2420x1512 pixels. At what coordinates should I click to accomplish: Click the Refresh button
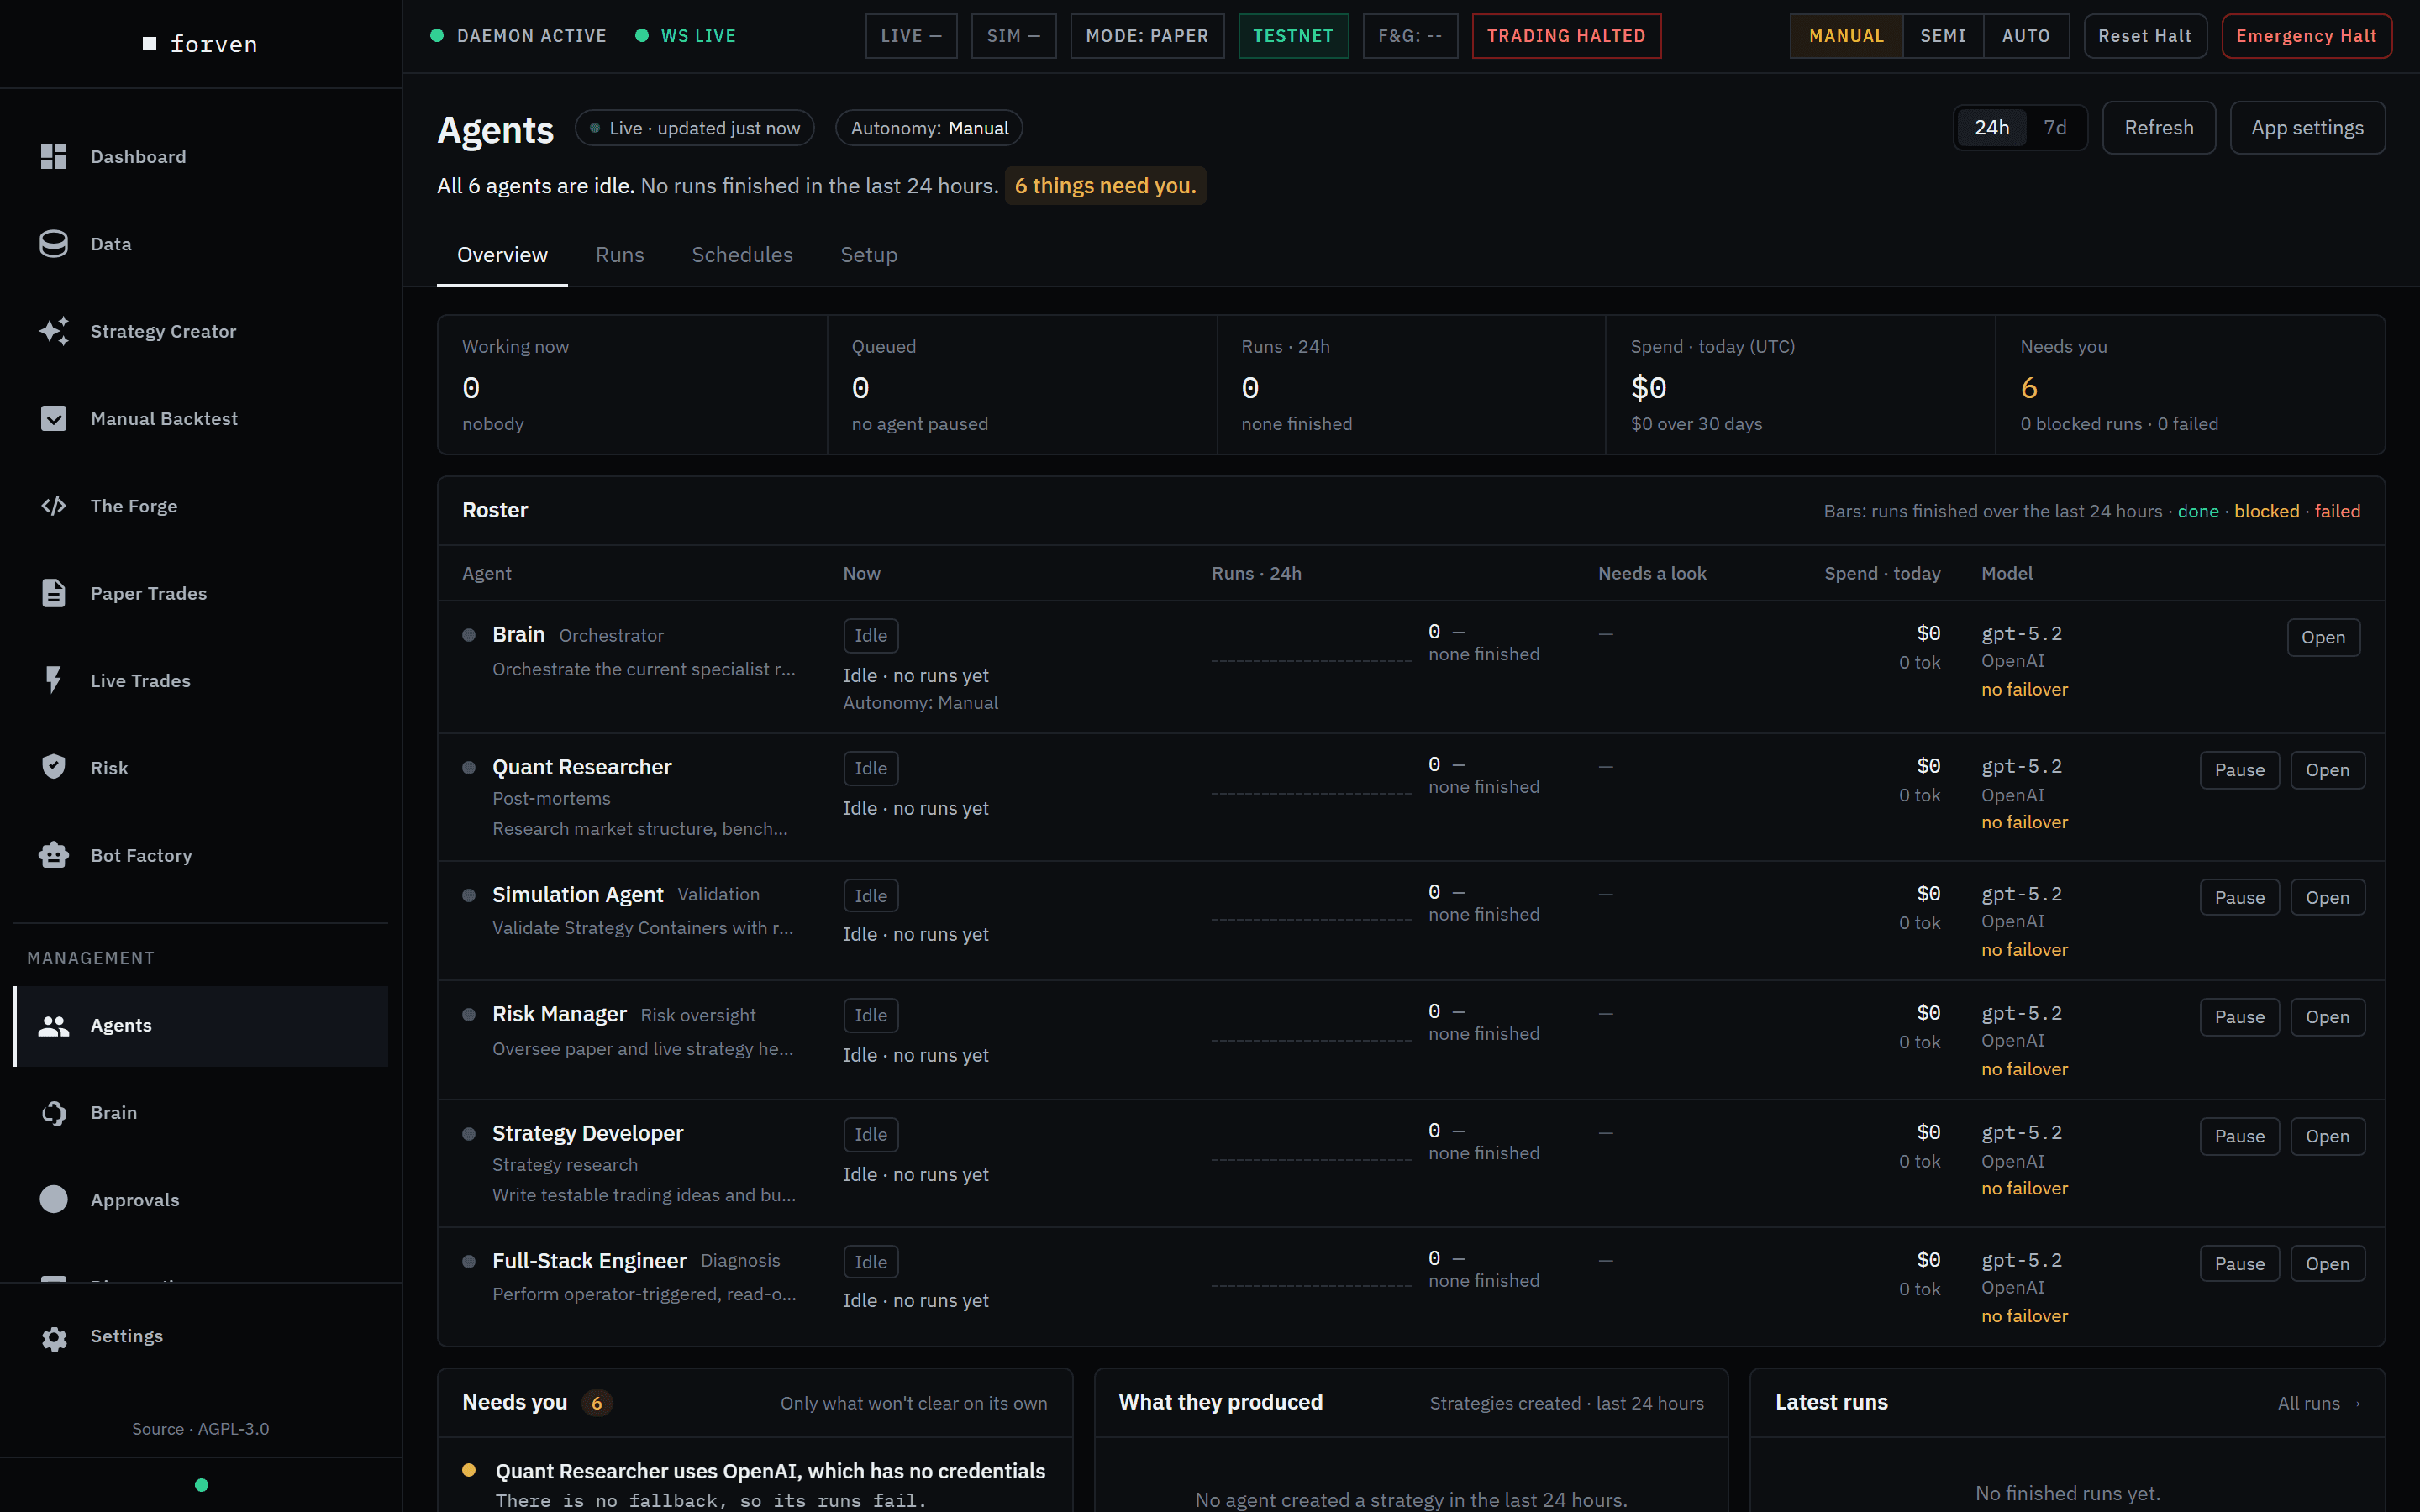(x=2159, y=128)
